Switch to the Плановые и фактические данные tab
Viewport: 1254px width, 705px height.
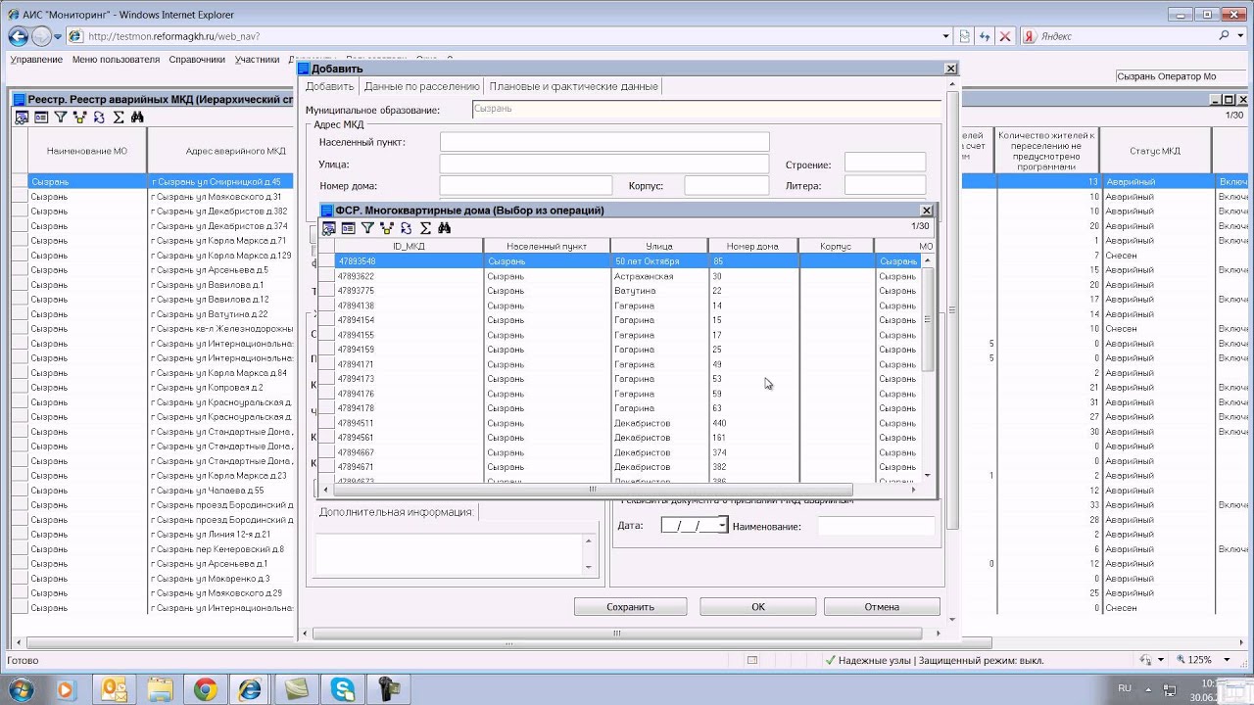[x=573, y=86]
